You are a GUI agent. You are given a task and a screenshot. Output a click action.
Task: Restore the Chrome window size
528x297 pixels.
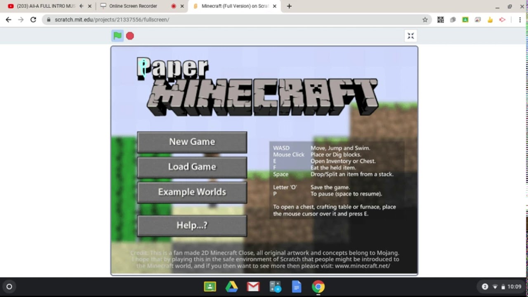point(510,6)
